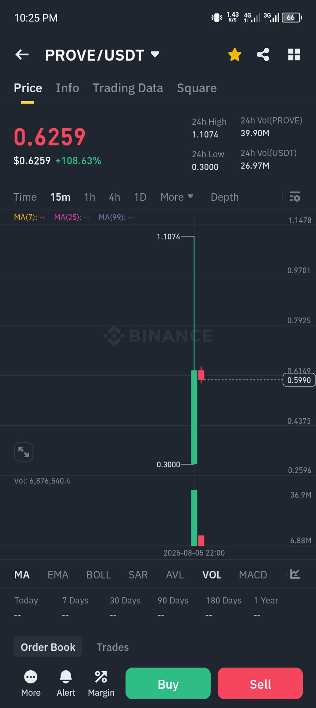
Task: Open the Depth chart view
Action: pyautogui.click(x=225, y=197)
